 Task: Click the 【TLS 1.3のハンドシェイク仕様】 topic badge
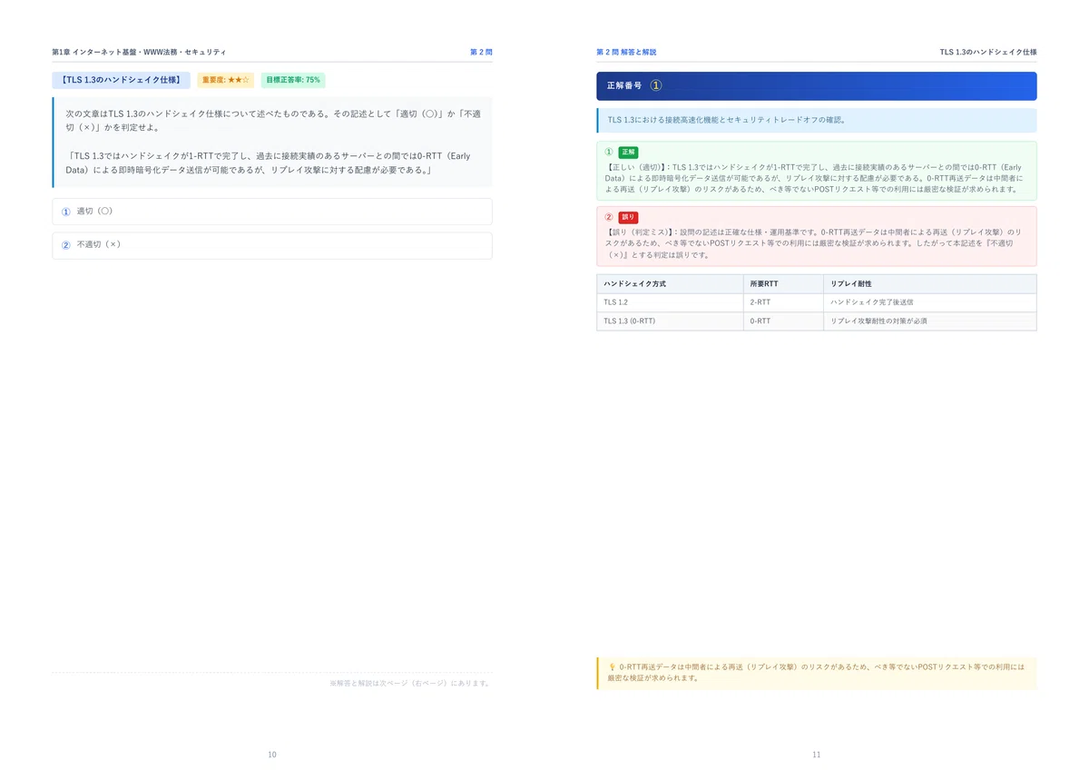click(122, 80)
